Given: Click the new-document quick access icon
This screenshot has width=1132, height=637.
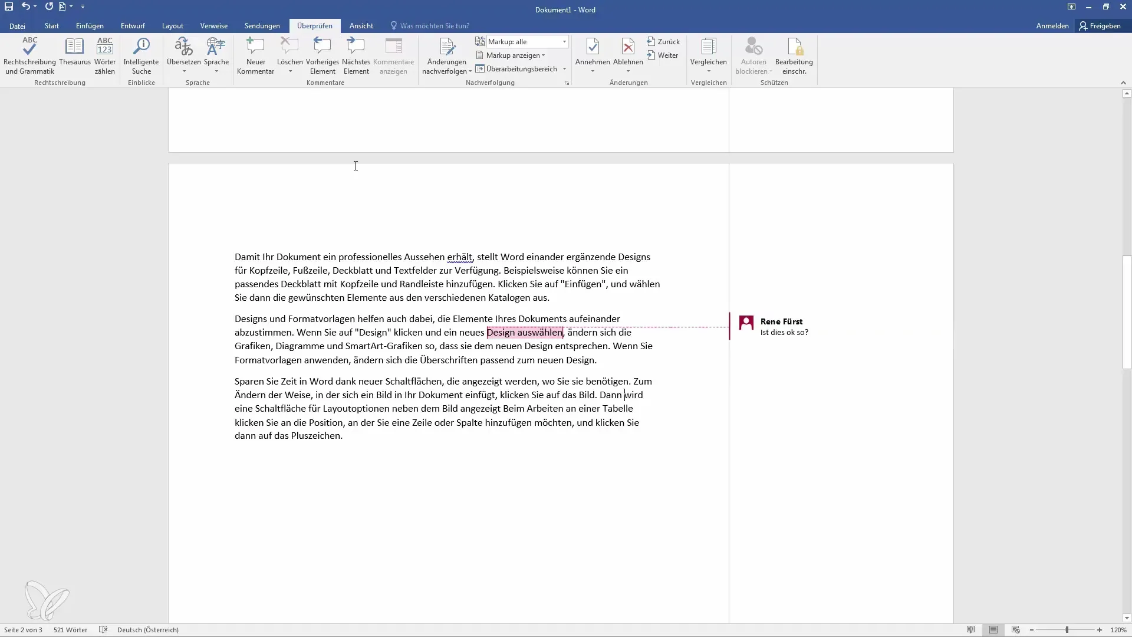Looking at the screenshot, I should point(62,6).
